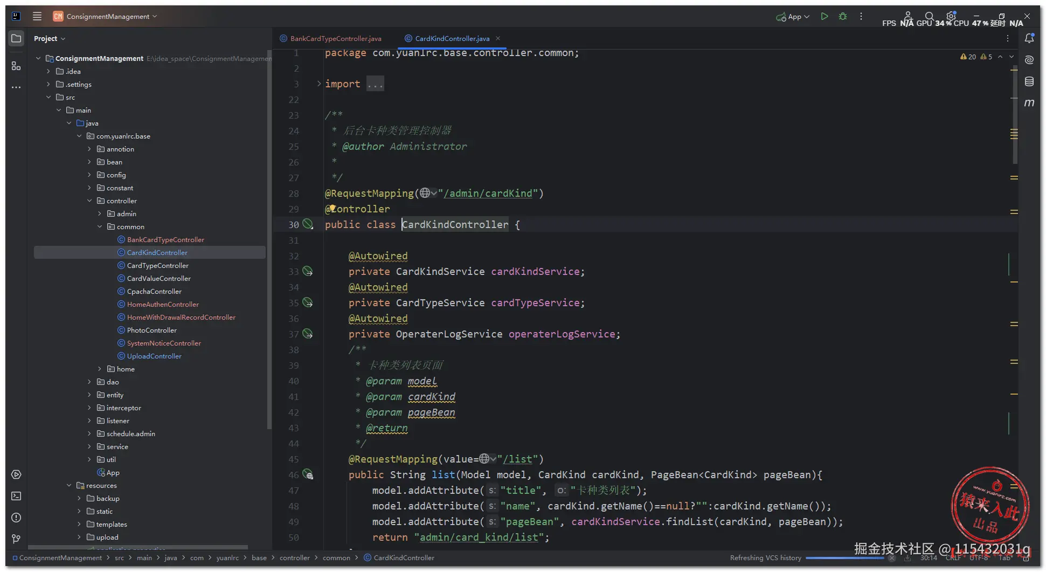Click the request mapping gutter icon on line 46
The height and width of the screenshot is (572, 1046).
click(308, 474)
